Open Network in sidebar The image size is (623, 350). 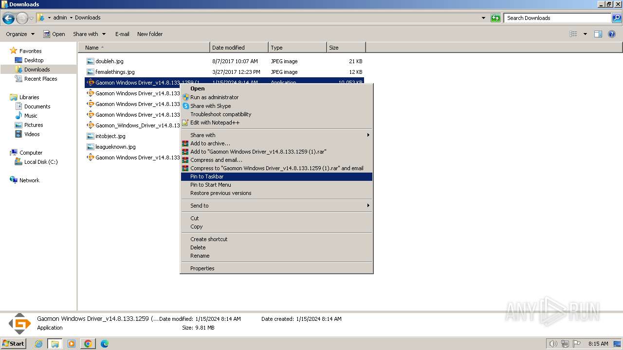[29, 180]
